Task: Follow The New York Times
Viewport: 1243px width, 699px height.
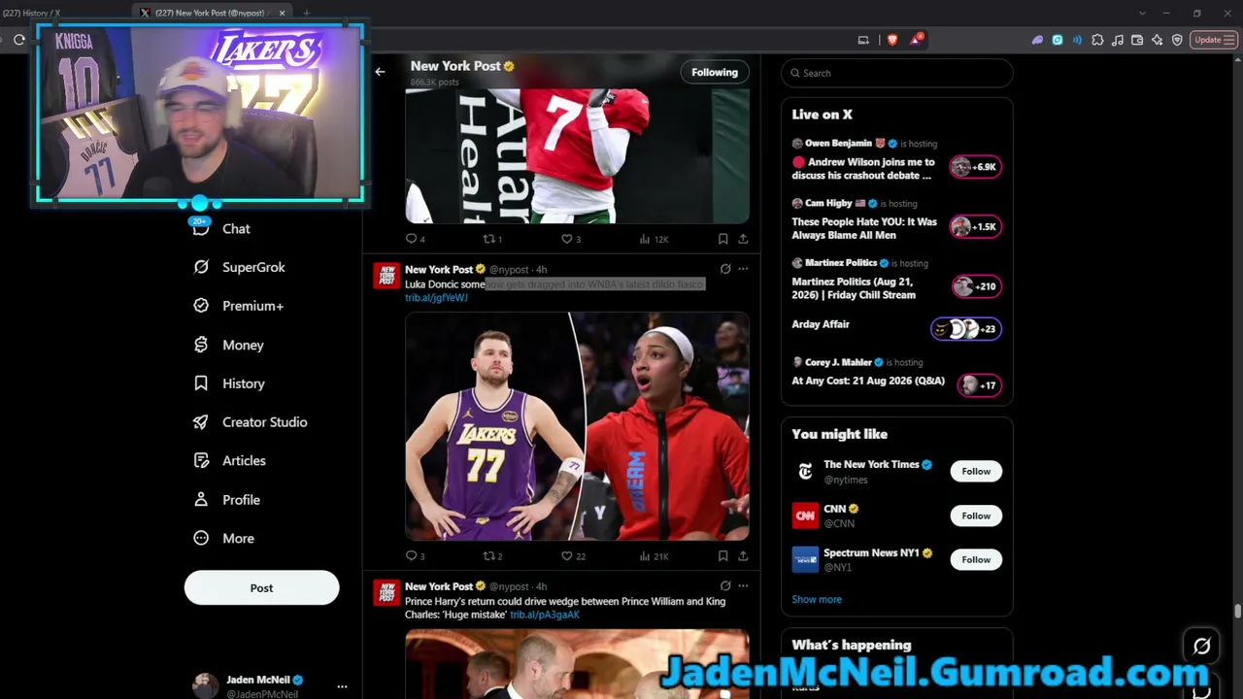Action: tap(976, 471)
